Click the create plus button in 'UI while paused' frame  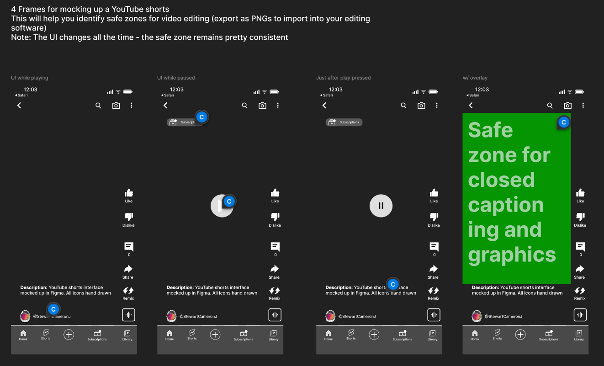(215, 335)
